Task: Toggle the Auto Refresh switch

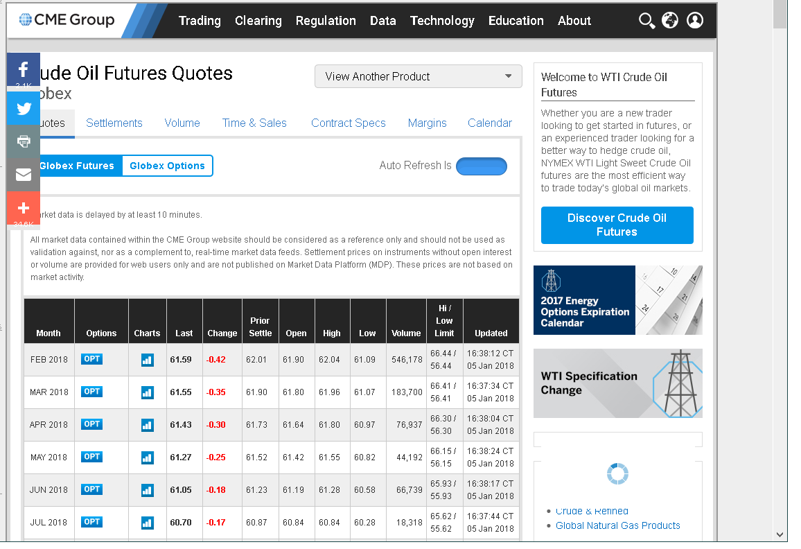Action: (x=481, y=166)
